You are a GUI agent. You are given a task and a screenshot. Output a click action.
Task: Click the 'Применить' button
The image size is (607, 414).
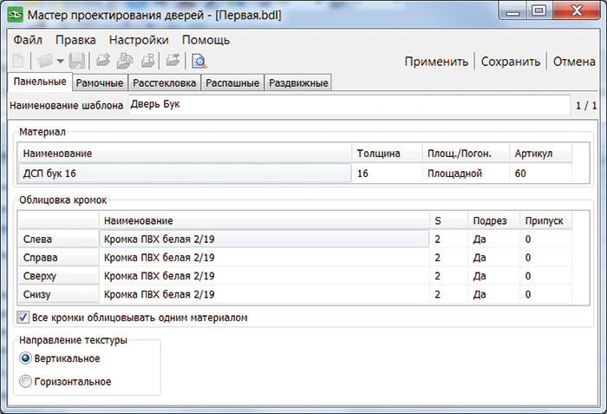point(436,62)
